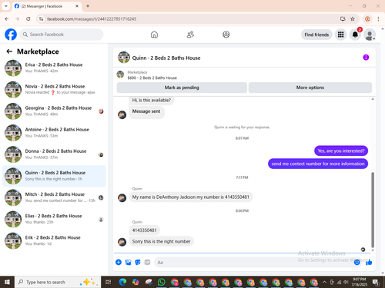Click the sticker icon in composer

click(138, 262)
